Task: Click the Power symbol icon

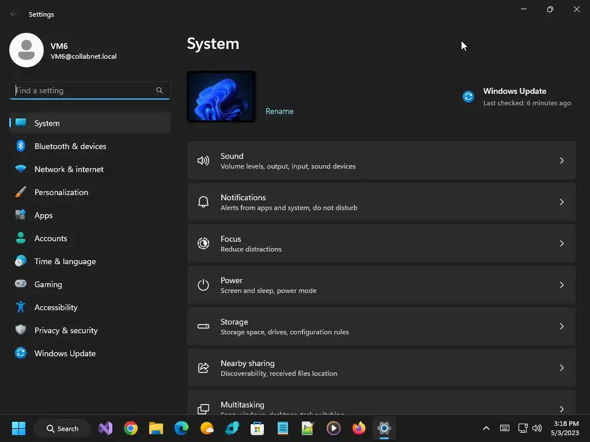Action: [x=203, y=285]
